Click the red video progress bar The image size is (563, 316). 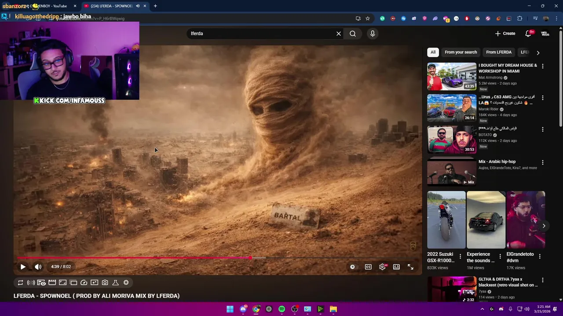point(134,258)
